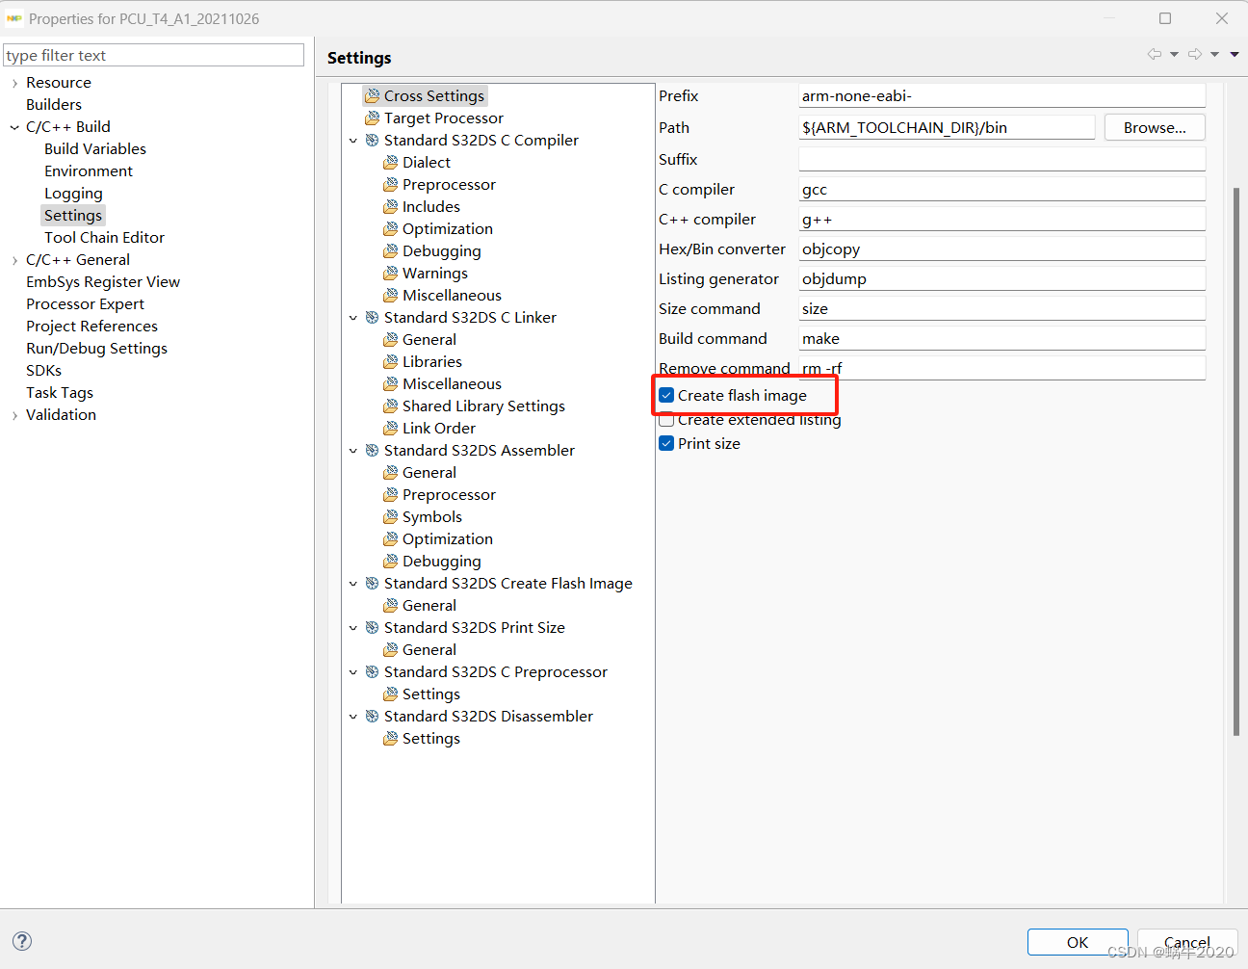The image size is (1248, 969).
Task: Collapse Standard S32DS Create Flash Image node
Action: pos(353,584)
